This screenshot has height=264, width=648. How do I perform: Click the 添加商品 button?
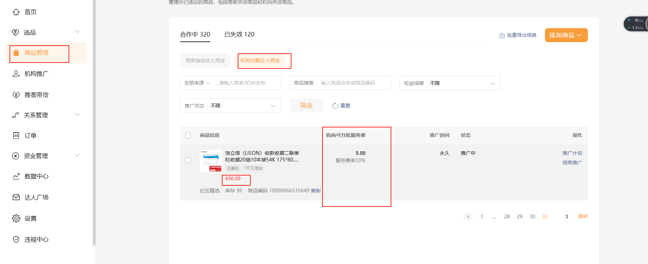click(566, 35)
